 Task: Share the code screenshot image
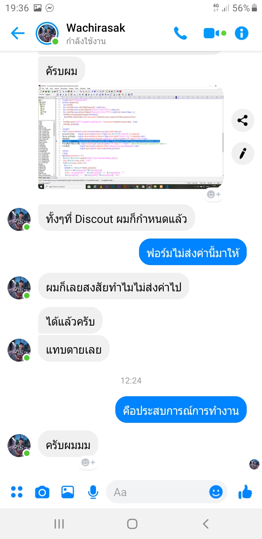(x=242, y=120)
